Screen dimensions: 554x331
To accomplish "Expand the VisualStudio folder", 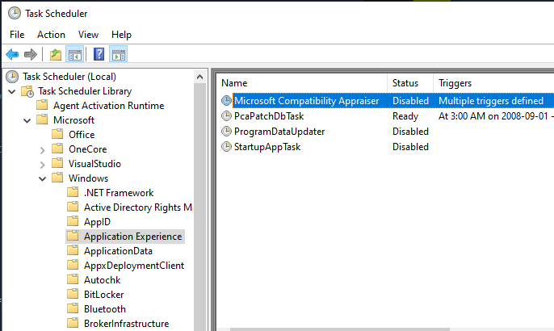I will pyautogui.click(x=42, y=164).
